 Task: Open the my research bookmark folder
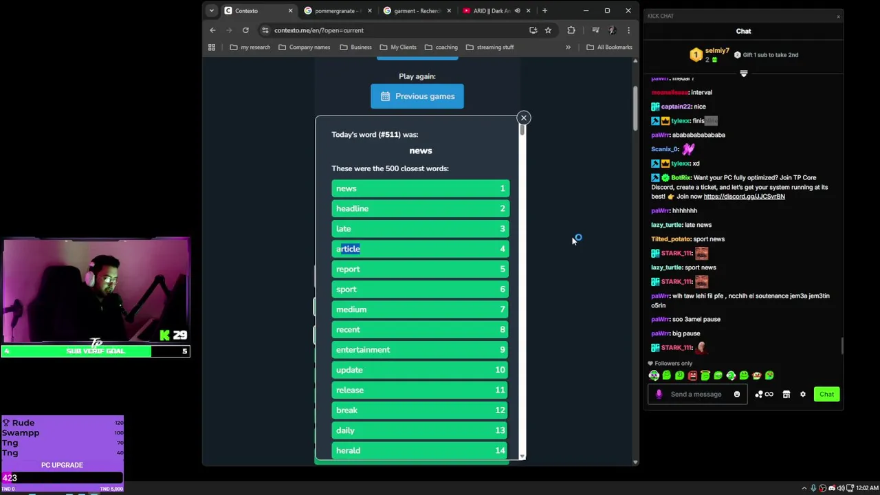point(250,47)
